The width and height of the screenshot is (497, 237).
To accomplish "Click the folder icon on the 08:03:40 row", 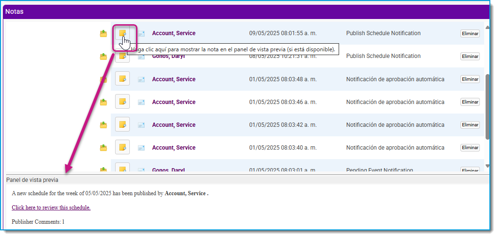I will [103, 148].
